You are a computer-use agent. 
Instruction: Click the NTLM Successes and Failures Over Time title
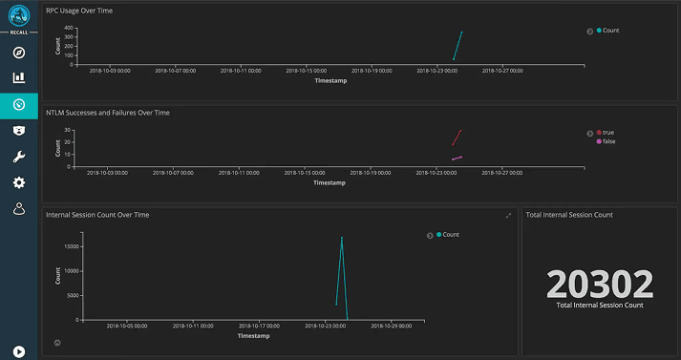(108, 113)
